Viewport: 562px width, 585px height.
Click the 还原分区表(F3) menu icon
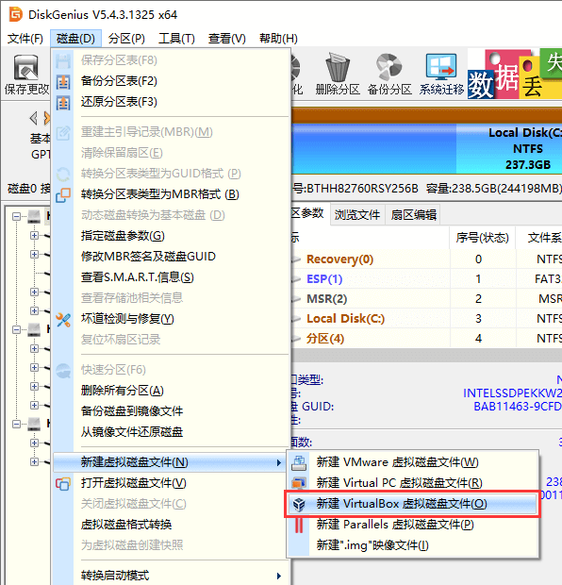click(63, 102)
